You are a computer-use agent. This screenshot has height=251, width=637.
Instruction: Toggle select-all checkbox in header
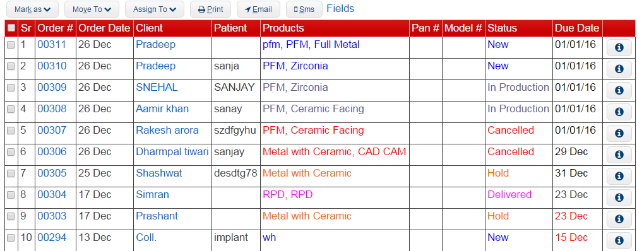(x=11, y=28)
